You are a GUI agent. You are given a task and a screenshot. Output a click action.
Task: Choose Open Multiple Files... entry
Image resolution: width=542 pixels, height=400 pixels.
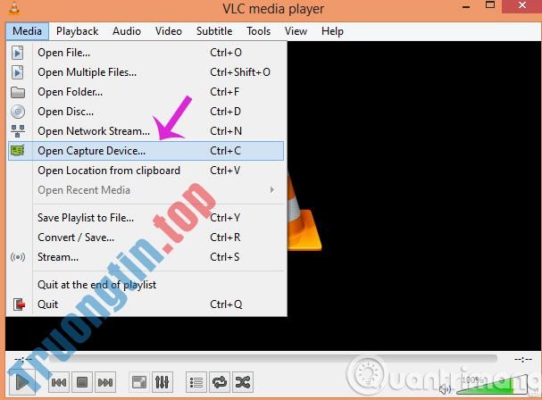point(146,72)
